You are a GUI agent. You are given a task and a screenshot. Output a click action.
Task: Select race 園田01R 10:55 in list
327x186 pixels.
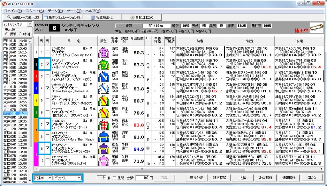click(x=15, y=179)
